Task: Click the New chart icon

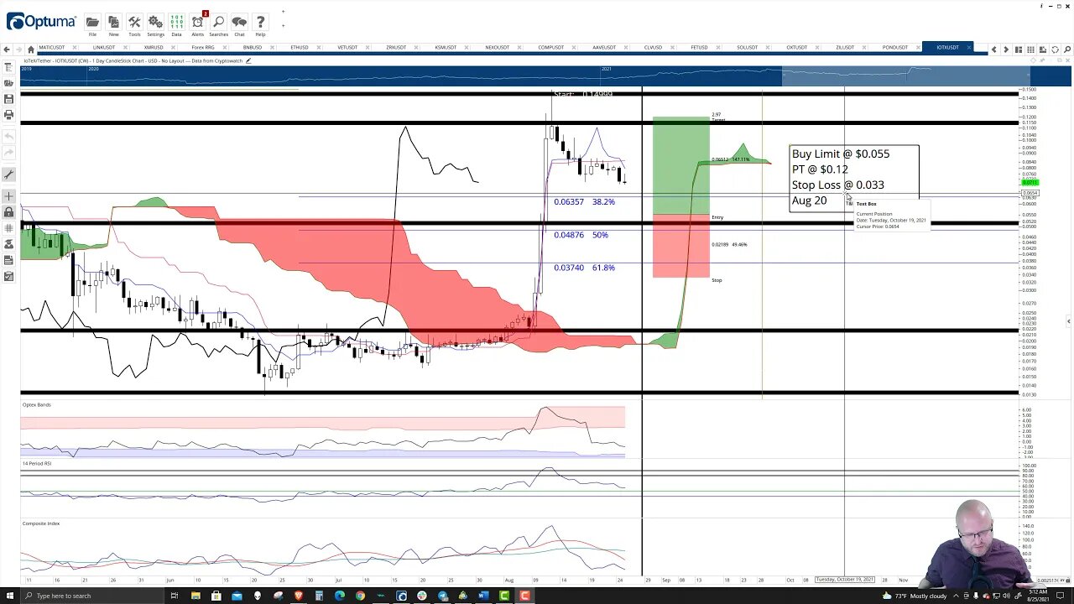Action: 113,23
